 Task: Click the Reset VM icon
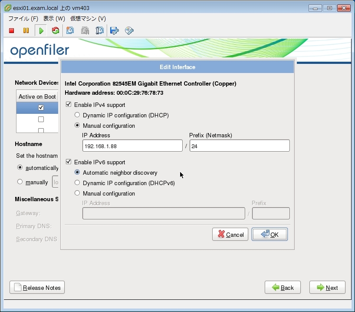click(55, 30)
